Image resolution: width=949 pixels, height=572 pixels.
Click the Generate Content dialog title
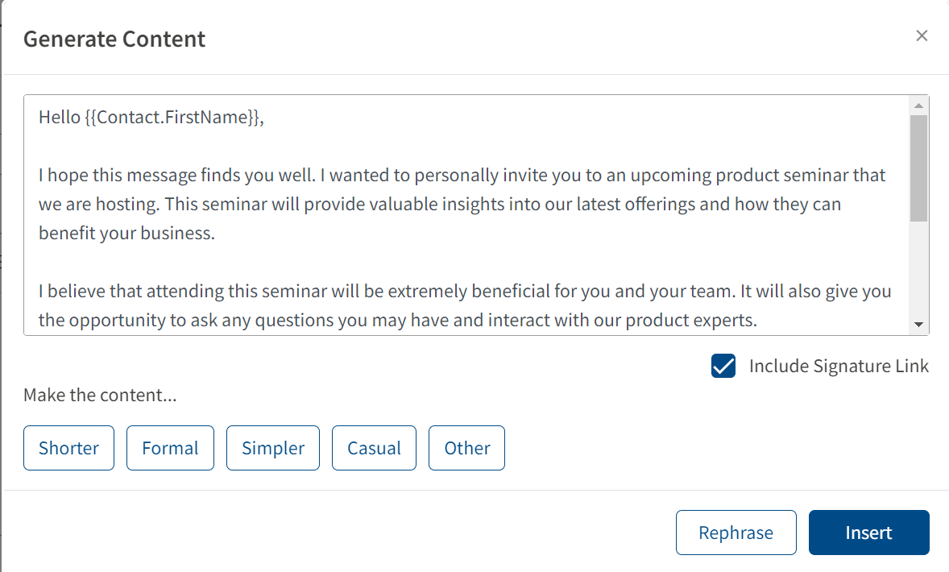[114, 39]
